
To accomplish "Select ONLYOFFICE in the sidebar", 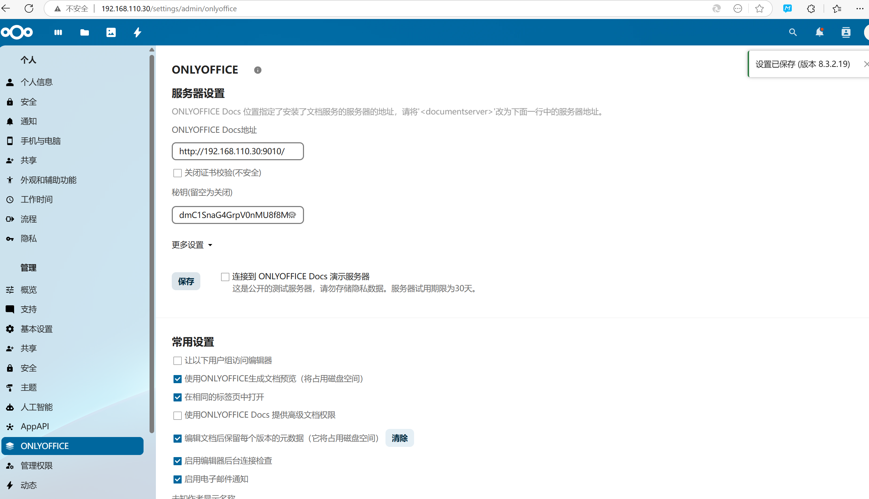I will click(x=72, y=446).
